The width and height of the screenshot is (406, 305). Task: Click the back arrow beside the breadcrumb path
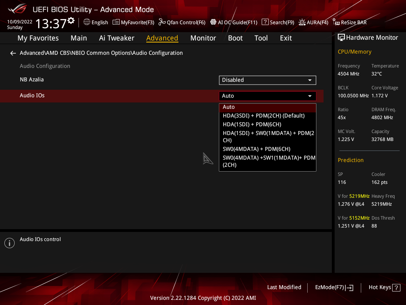coord(13,53)
